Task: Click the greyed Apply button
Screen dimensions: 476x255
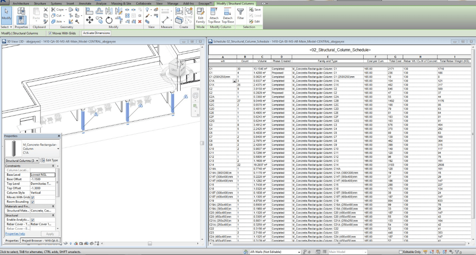Action: click(x=50, y=234)
